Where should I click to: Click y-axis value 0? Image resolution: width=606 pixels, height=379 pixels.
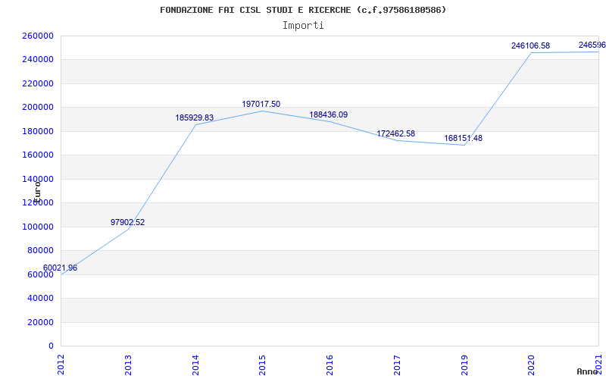52,346
